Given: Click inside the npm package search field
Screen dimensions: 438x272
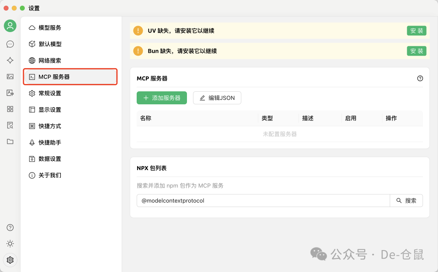Looking at the screenshot, I should (264, 200).
